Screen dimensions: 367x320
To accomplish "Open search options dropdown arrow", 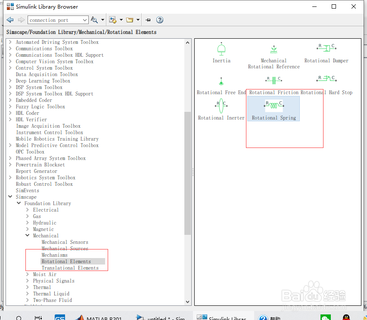I will click(x=103, y=20).
